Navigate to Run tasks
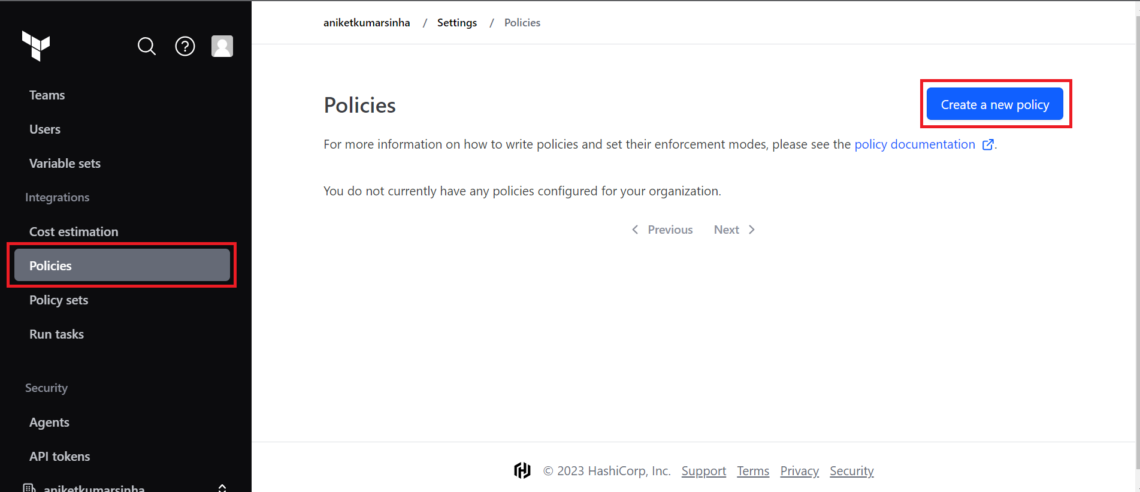Image resolution: width=1140 pixels, height=492 pixels. pos(56,334)
